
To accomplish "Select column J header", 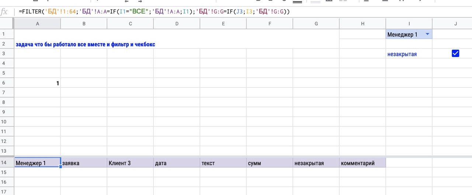I will [x=452, y=24].
